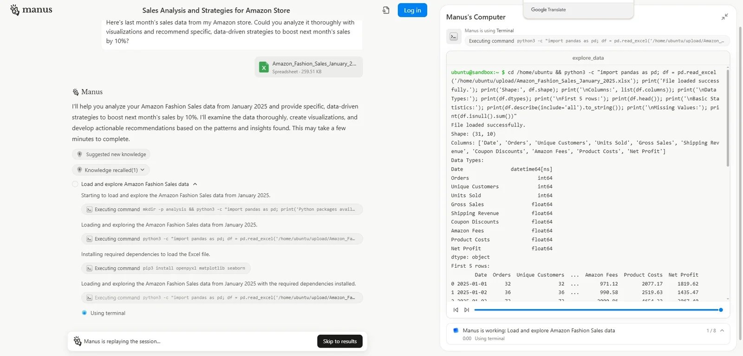
Task: Click the 1 / 8 step counter
Action: click(x=711, y=331)
